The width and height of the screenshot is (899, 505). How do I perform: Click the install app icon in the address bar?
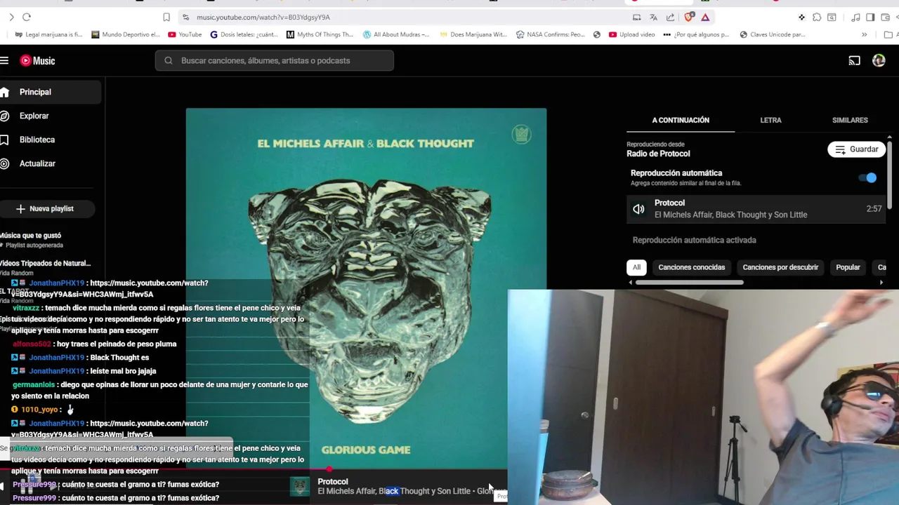pos(636,17)
